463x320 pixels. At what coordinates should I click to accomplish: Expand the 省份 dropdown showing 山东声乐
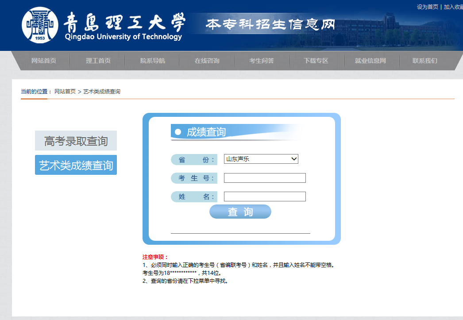(x=261, y=159)
